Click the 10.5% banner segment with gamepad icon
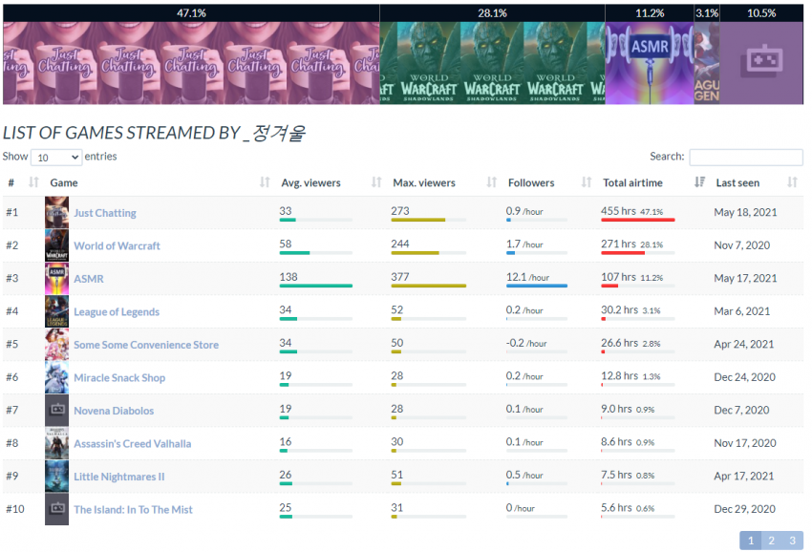The width and height of the screenshot is (812, 552). (x=761, y=54)
